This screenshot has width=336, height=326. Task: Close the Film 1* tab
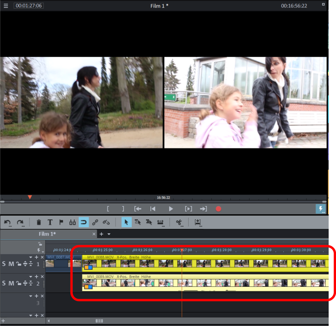(94, 234)
